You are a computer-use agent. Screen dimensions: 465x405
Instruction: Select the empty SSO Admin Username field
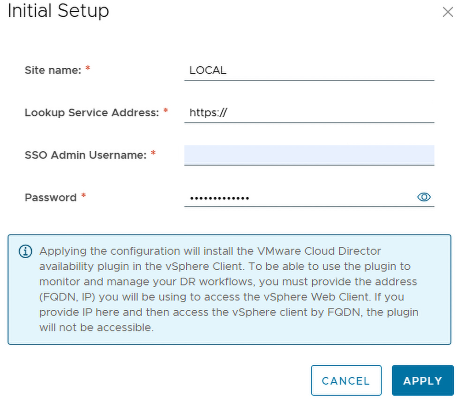[x=309, y=155]
